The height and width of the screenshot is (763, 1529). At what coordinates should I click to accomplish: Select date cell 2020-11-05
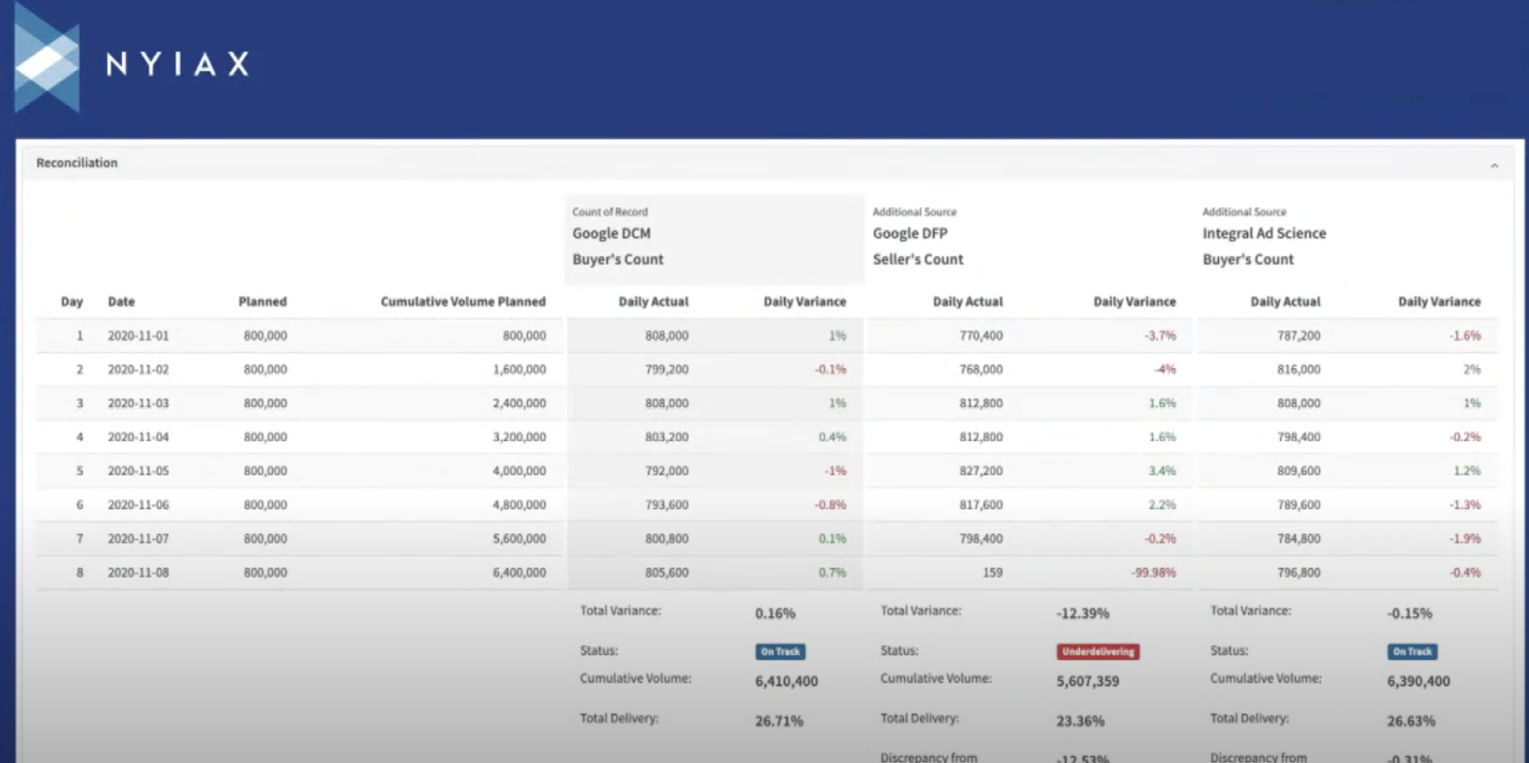coord(138,471)
